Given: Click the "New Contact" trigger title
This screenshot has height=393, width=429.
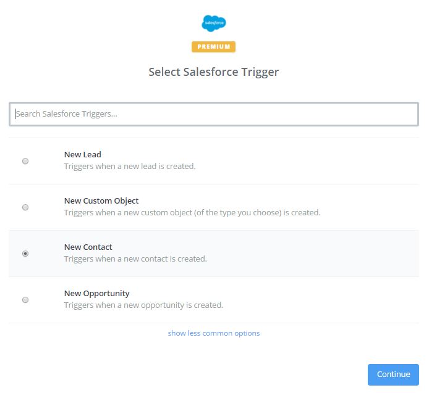Looking at the screenshot, I should pos(88,247).
